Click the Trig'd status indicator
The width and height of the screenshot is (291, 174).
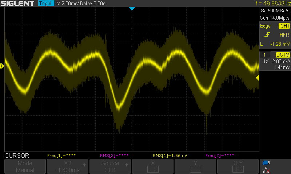(46, 3)
